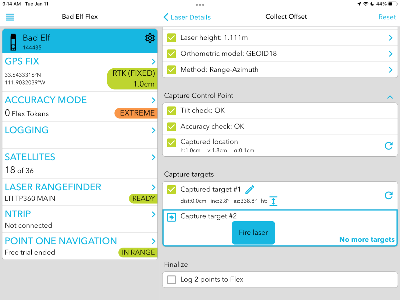
Task: Tap the Fire laser button
Action: [253, 233]
